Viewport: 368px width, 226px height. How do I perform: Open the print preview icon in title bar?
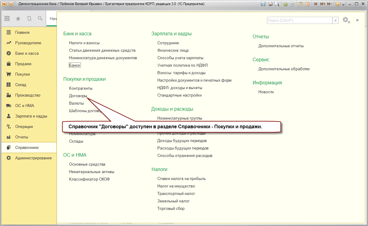[x=277, y=4]
